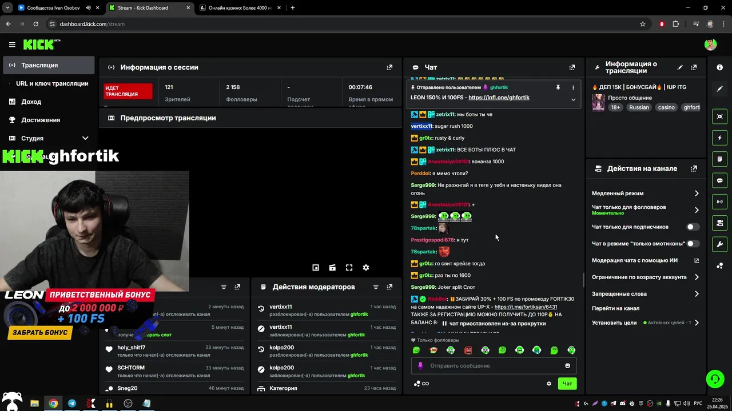
Task: Pop out the chat panel
Action: coord(572,67)
